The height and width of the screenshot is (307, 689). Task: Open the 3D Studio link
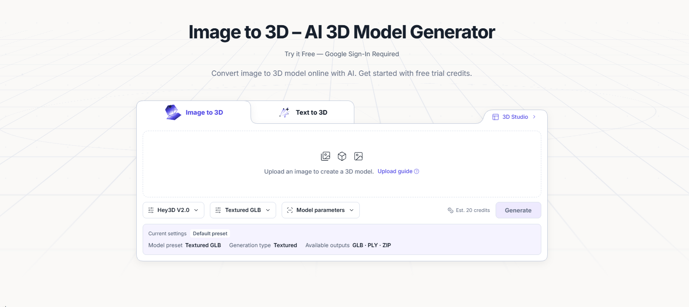(x=515, y=117)
